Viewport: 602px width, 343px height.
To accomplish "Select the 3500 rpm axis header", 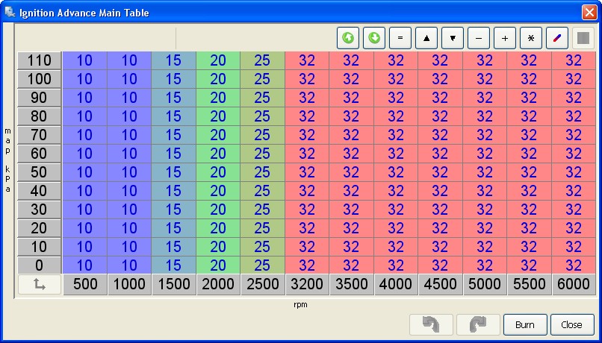I will point(352,284).
